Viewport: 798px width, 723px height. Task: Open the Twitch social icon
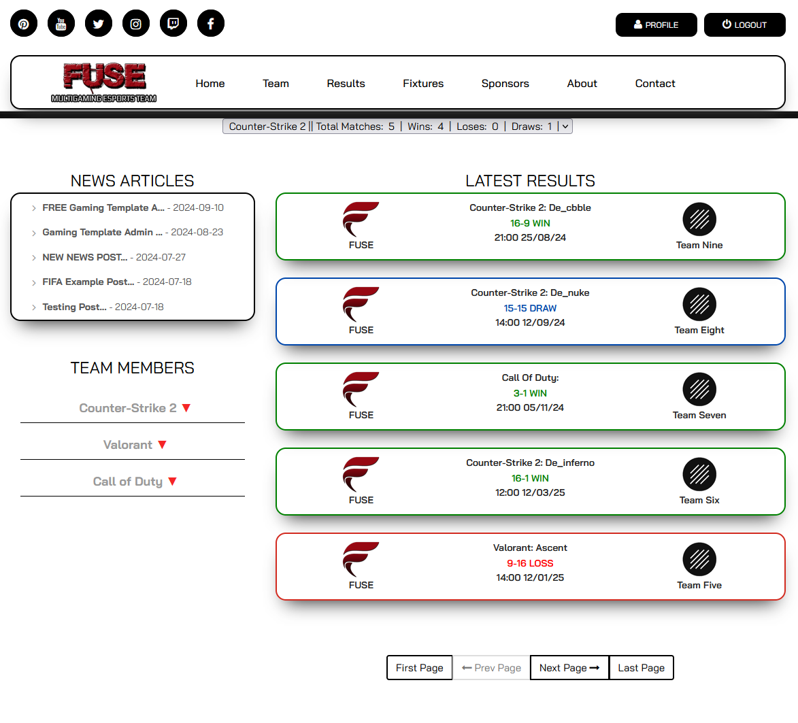point(173,24)
